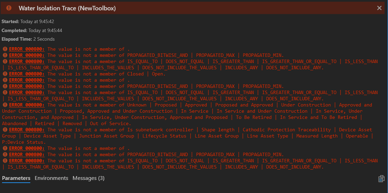Close the Water Isolation Trace results panel

[379, 8]
